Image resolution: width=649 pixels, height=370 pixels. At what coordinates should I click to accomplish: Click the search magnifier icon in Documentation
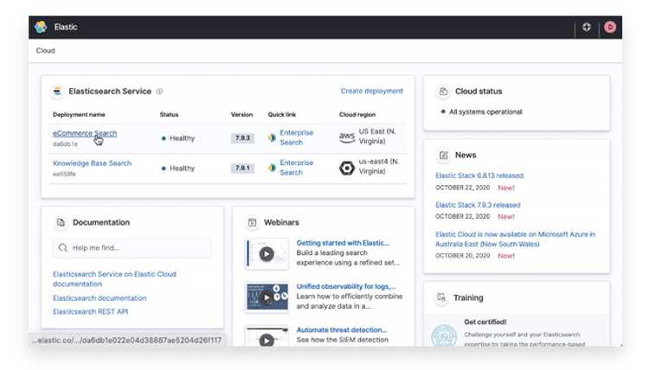coord(63,247)
